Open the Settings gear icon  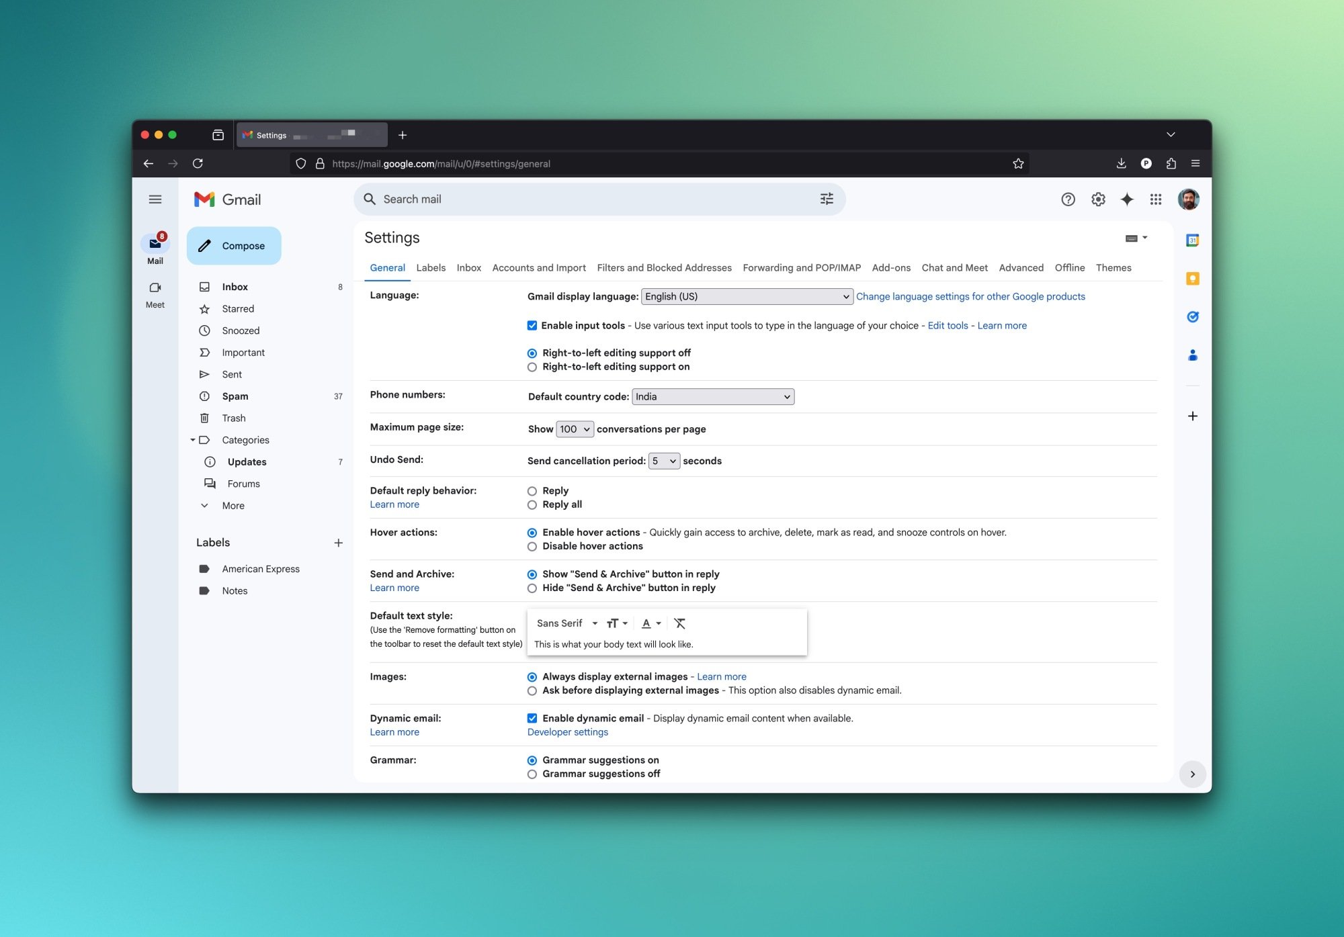click(1098, 199)
